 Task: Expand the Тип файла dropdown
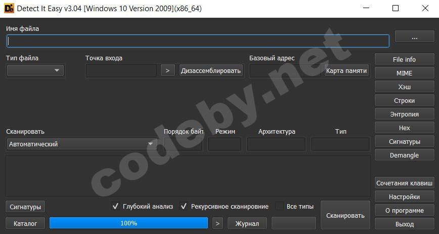[x=35, y=70]
